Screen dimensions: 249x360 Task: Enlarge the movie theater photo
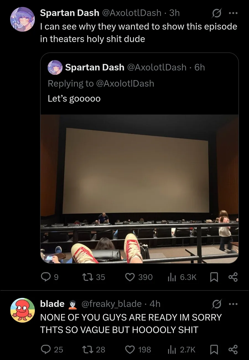tap(139, 188)
